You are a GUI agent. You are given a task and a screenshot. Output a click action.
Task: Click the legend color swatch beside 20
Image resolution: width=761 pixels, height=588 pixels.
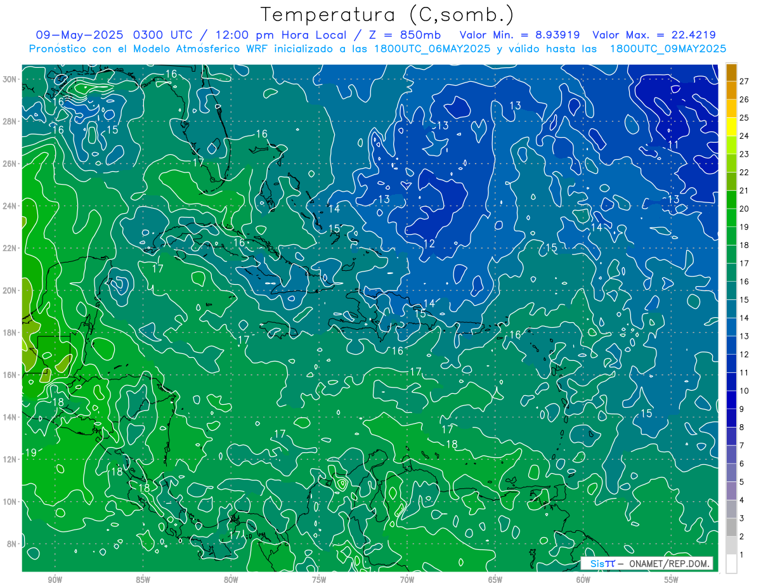(x=731, y=199)
